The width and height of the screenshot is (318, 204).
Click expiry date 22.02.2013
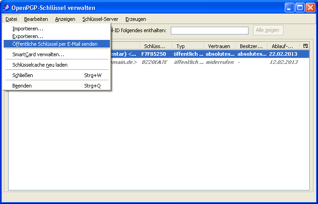coord(283,54)
